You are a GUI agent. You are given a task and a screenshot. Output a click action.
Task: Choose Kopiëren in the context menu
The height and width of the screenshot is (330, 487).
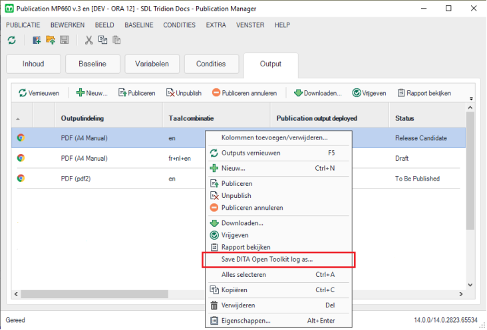279,289
